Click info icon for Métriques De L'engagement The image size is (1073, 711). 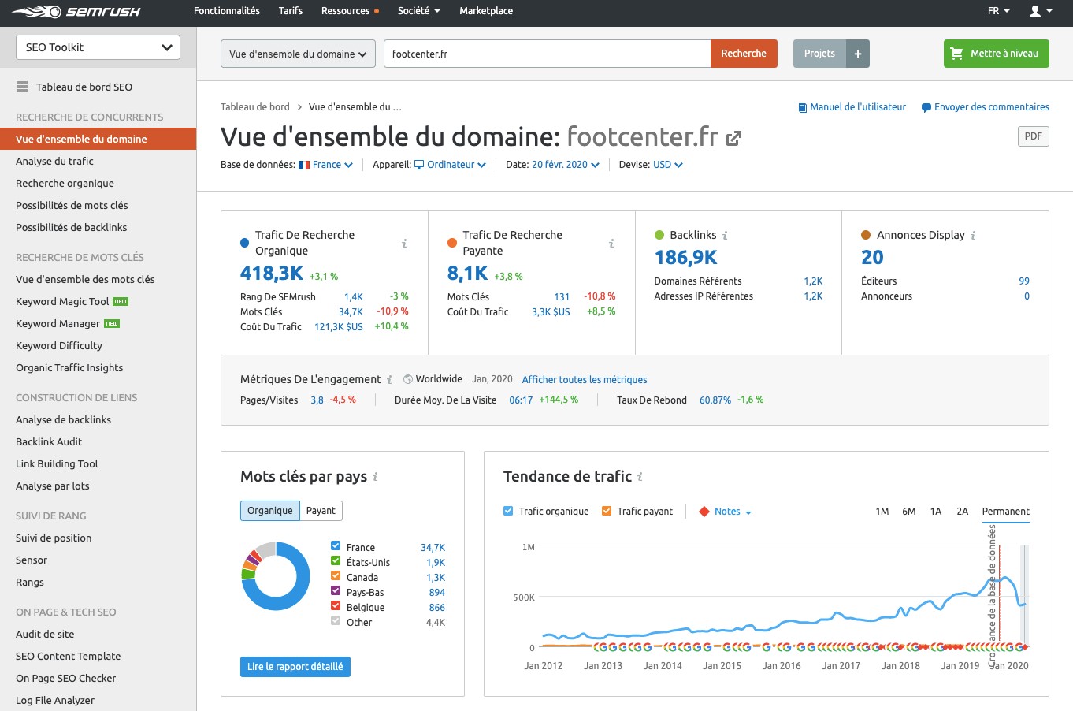pos(389,379)
